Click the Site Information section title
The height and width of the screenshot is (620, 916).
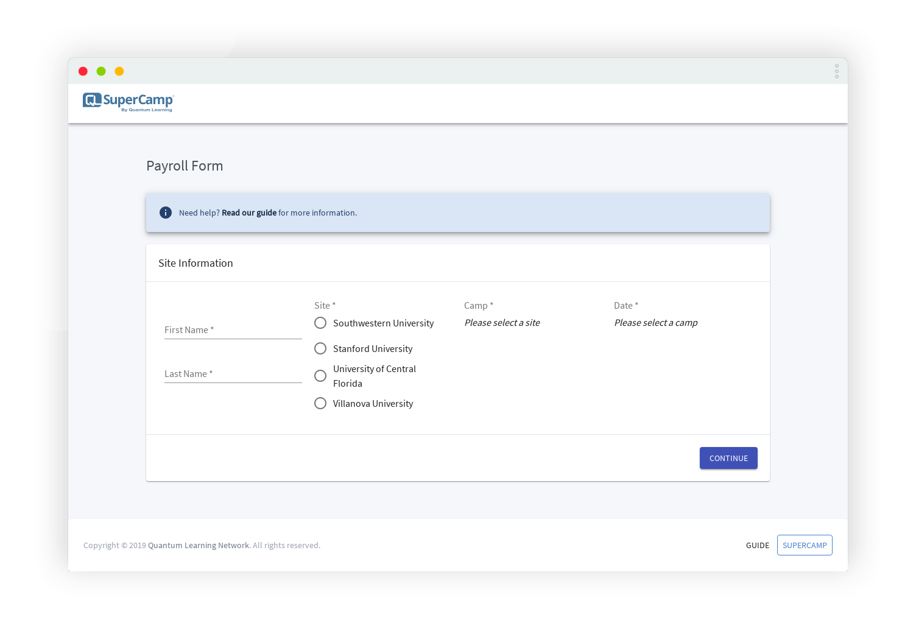(x=196, y=263)
